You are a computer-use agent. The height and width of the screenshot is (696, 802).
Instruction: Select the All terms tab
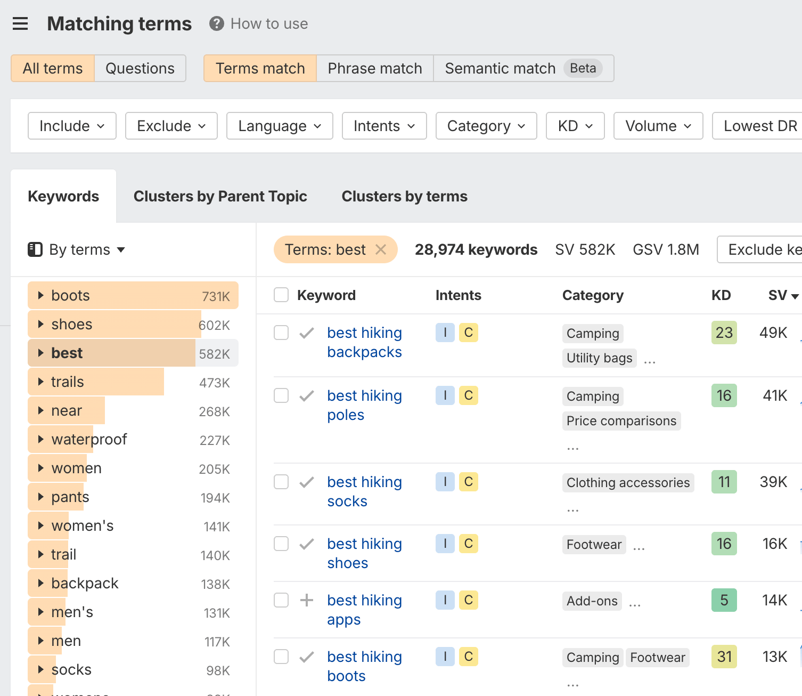[x=53, y=68]
